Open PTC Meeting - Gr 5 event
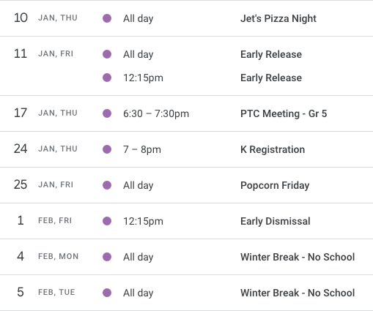The height and width of the screenshot is (311, 373). point(284,113)
